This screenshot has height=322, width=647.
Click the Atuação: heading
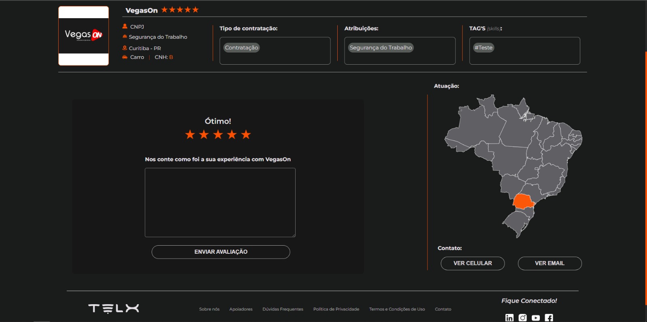coord(446,86)
